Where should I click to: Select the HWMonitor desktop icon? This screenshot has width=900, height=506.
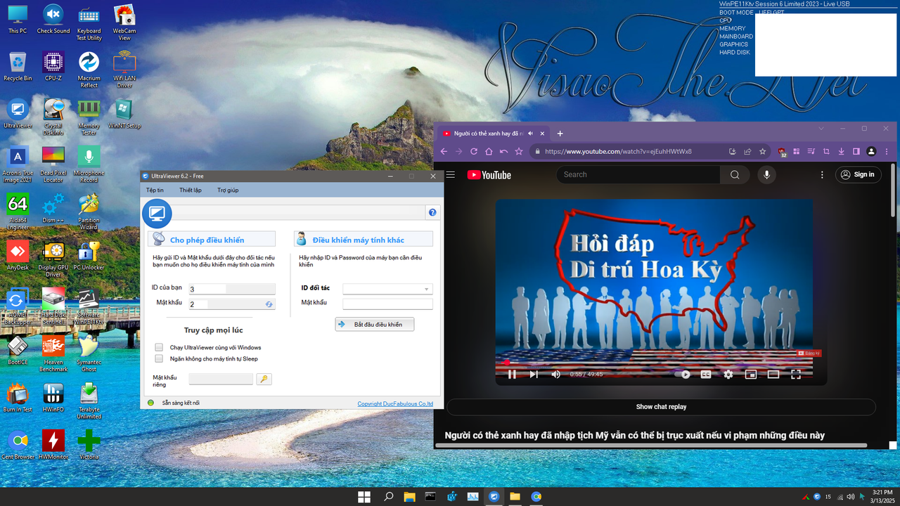53,444
